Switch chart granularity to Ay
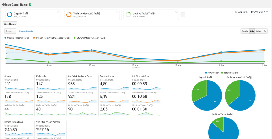Image resolution: width=272 pixels, height=139 pixels. click(265, 31)
